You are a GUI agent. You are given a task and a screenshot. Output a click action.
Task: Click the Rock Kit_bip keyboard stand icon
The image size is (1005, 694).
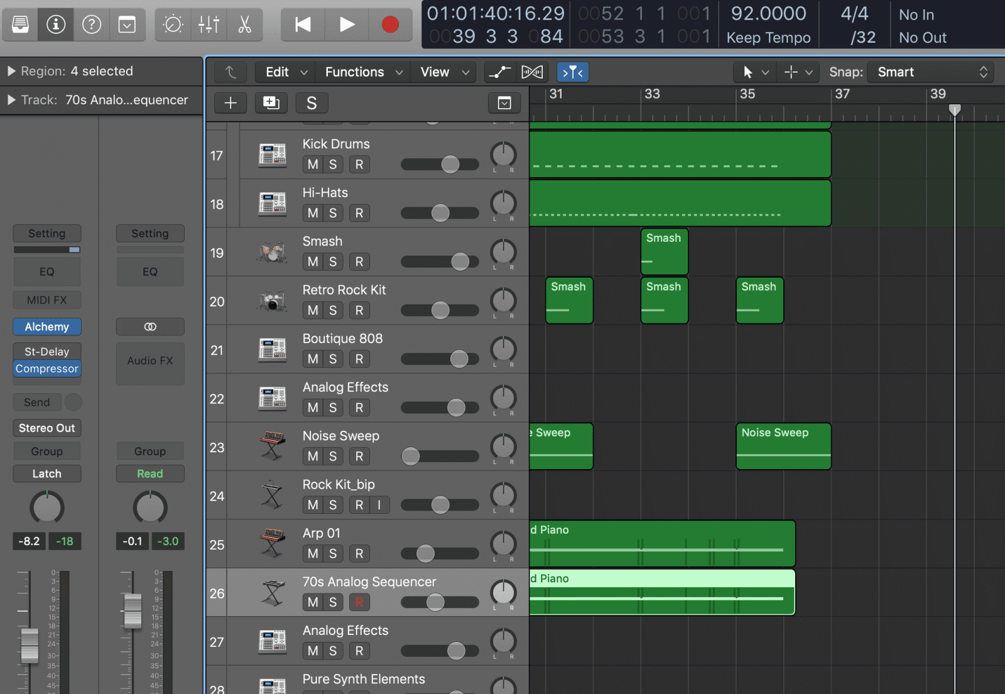[x=273, y=495]
